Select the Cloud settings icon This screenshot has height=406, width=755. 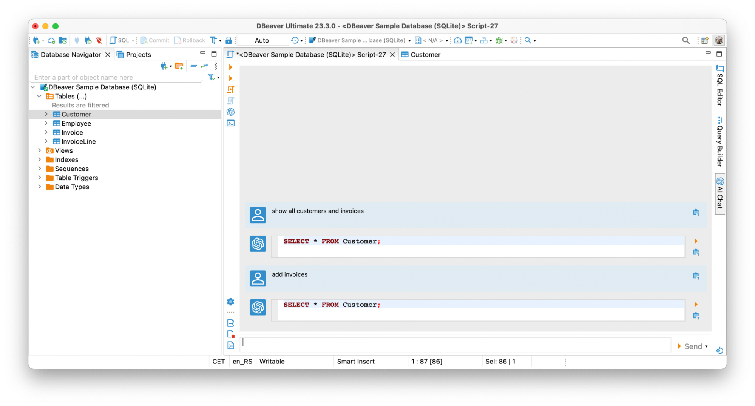51,40
